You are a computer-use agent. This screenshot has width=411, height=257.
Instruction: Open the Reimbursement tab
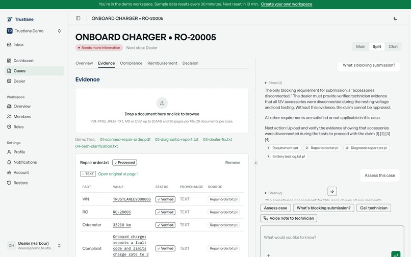(162, 63)
